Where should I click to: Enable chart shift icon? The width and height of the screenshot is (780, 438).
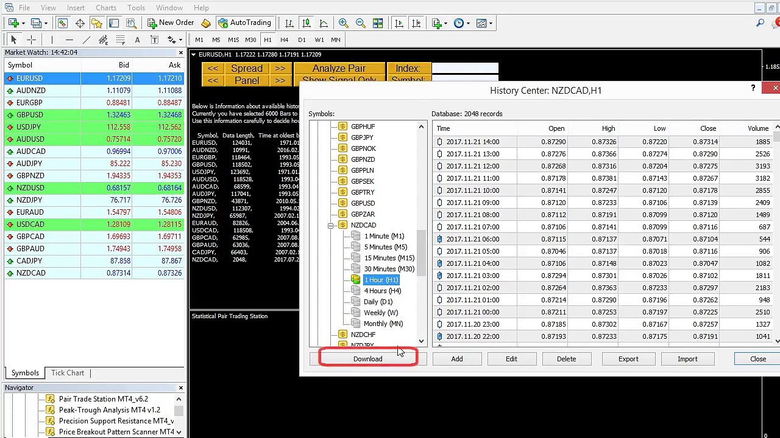point(416,23)
